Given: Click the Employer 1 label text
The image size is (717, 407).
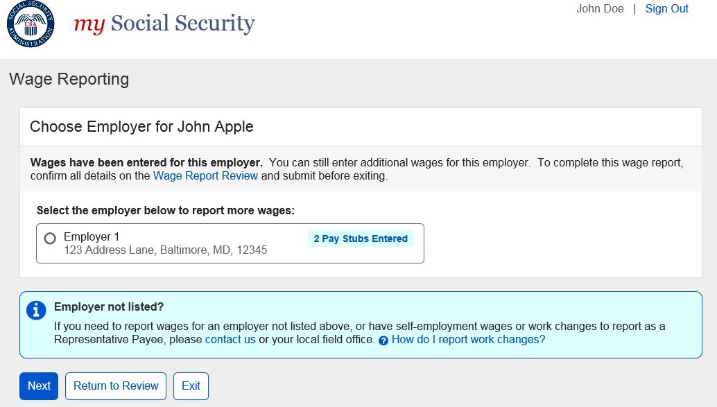Looking at the screenshot, I should click(92, 237).
